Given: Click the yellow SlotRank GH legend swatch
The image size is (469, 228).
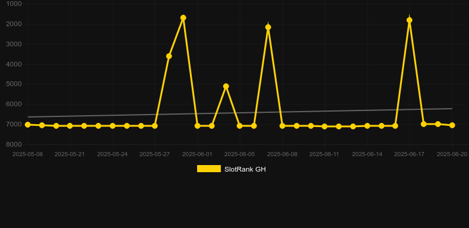Looking at the screenshot, I should (209, 169).
